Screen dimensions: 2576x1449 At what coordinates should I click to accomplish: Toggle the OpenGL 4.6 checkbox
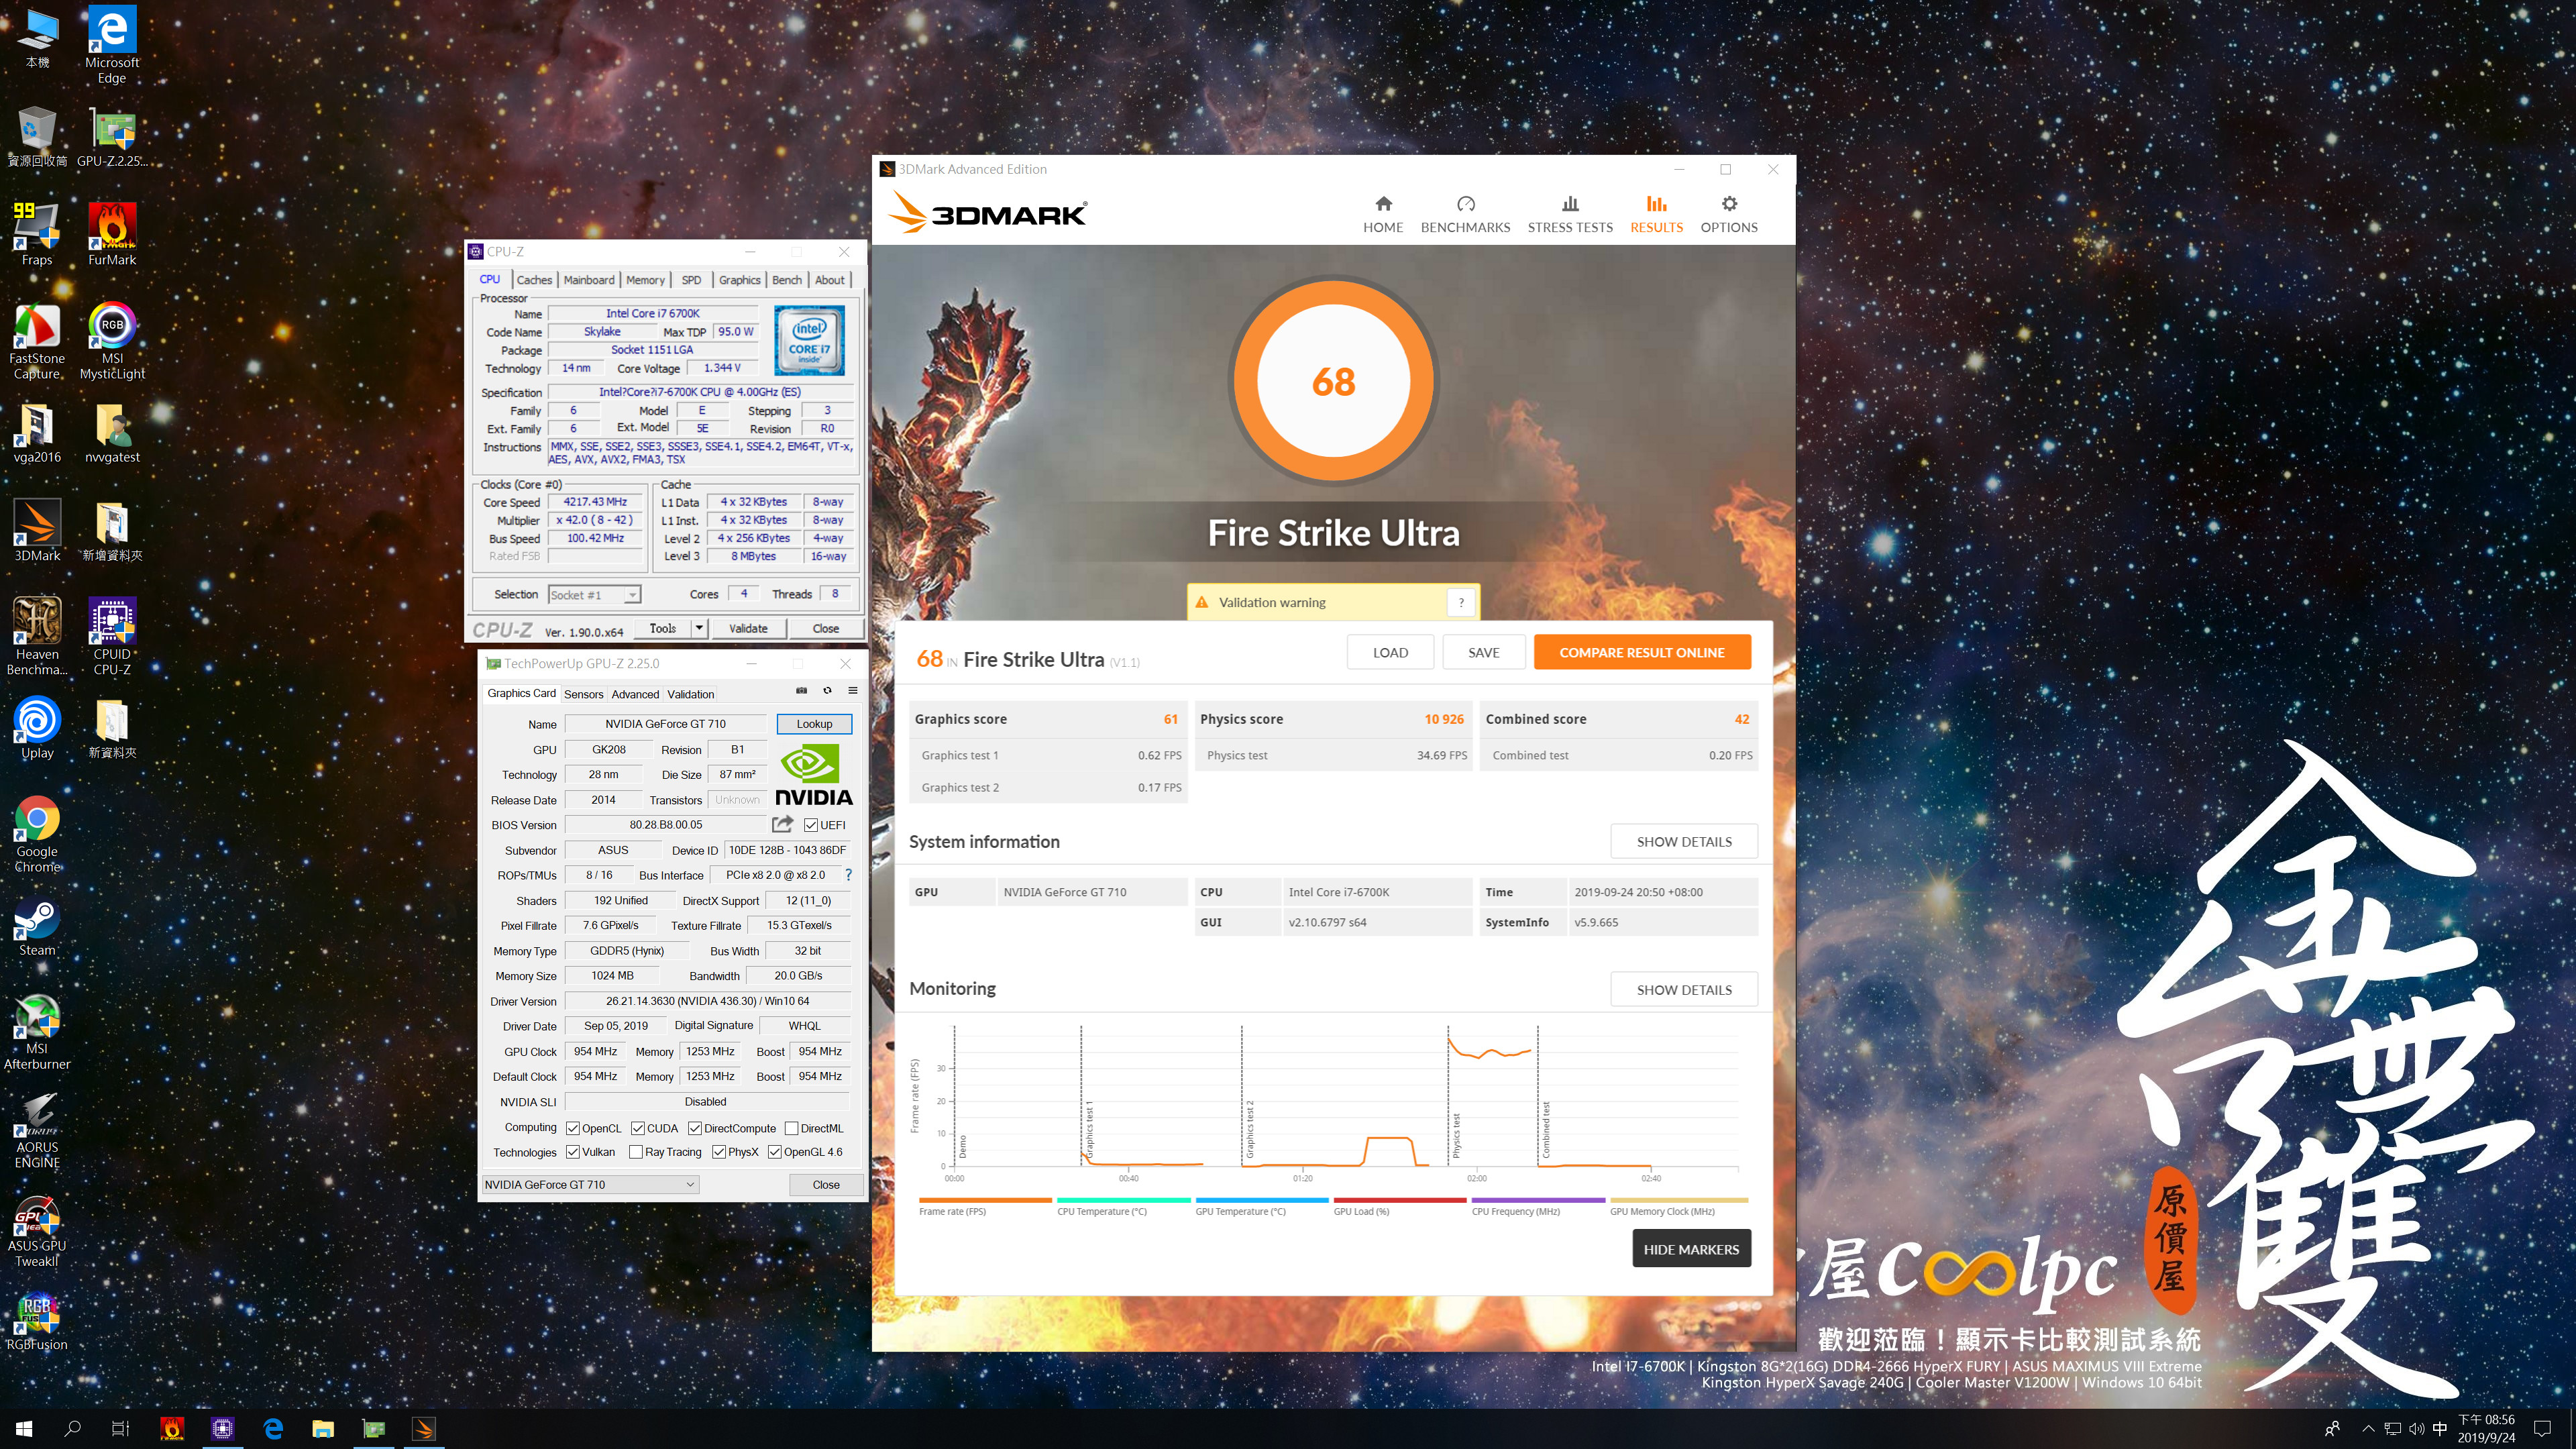point(775,1152)
